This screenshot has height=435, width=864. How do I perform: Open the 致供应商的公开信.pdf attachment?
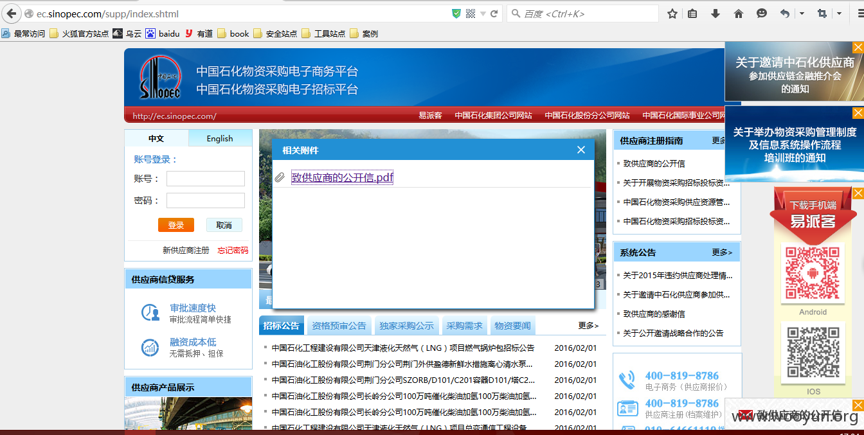point(342,177)
